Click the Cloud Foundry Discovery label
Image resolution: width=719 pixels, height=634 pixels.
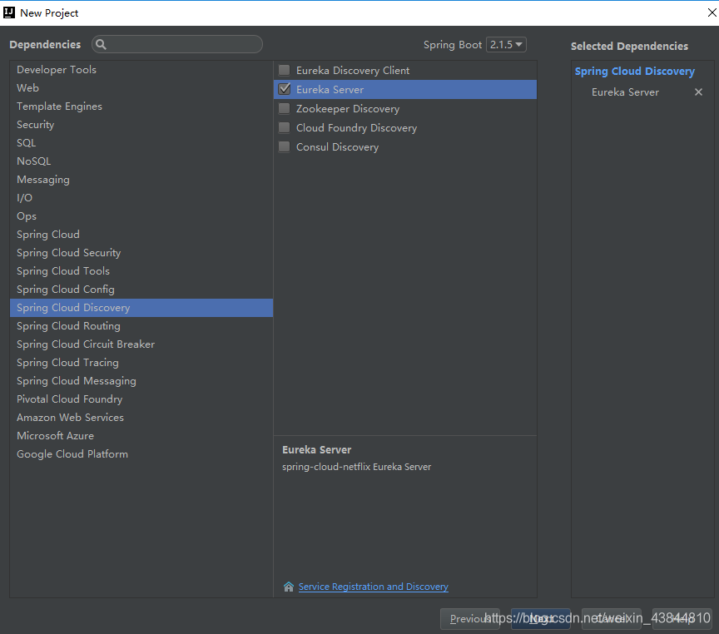[x=356, y=128]
